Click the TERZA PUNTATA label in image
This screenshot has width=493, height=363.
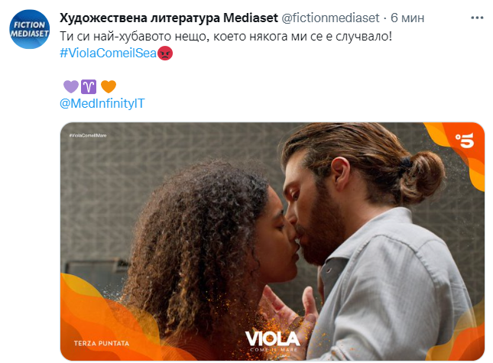click(102, 343)
